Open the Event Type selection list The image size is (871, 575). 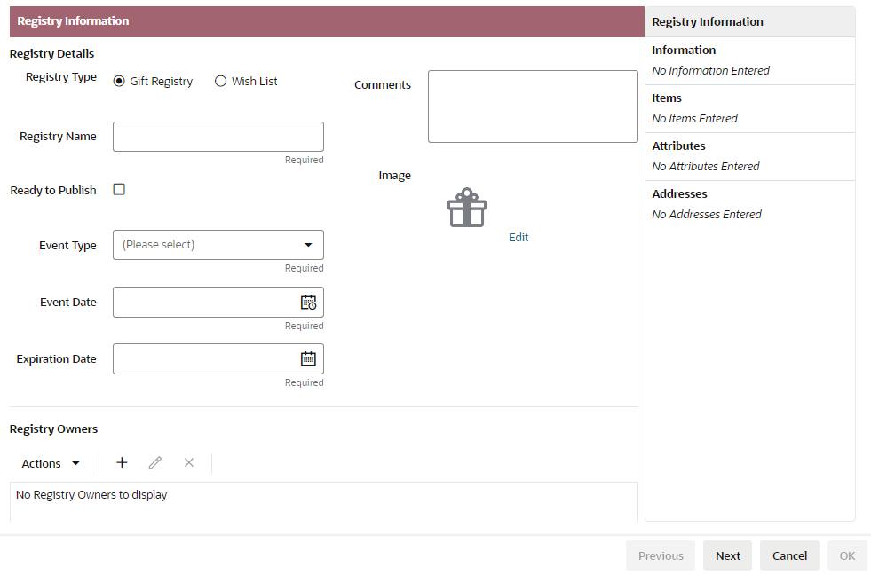coord(218,245)
